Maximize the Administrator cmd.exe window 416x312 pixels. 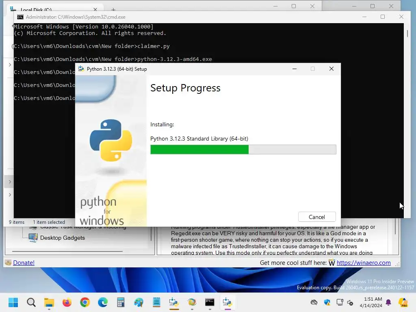(x=383, y=17)
